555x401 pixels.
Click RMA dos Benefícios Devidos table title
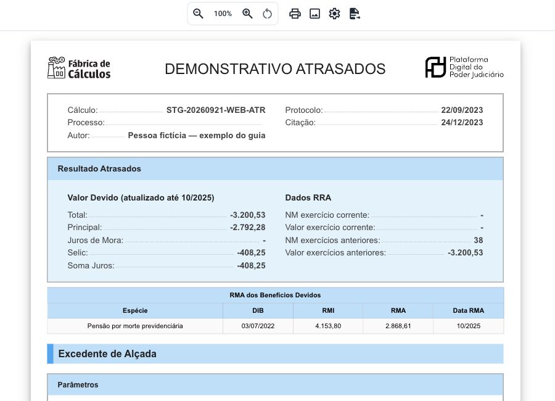[x=275, y=295]
